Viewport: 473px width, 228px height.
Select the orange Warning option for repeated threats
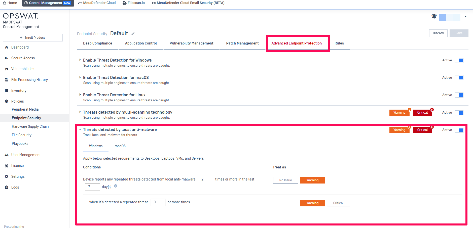point(312,180)
